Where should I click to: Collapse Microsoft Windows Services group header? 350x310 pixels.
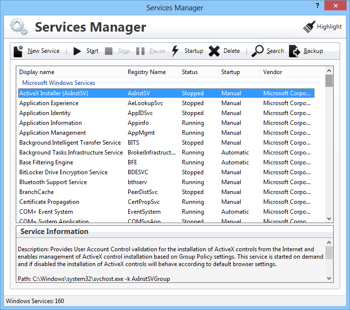coord(59,83)
